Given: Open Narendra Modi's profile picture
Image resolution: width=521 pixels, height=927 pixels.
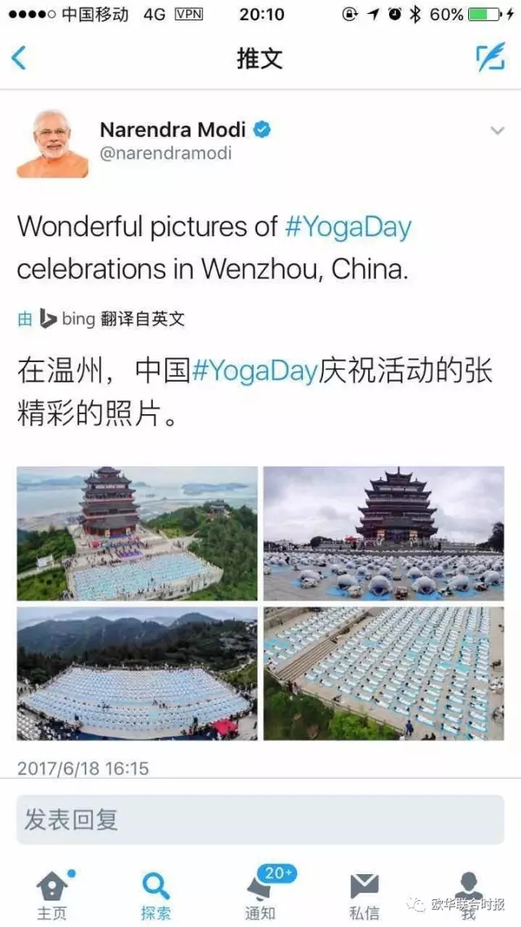Looking at the screenshot, I should [52, 144].
